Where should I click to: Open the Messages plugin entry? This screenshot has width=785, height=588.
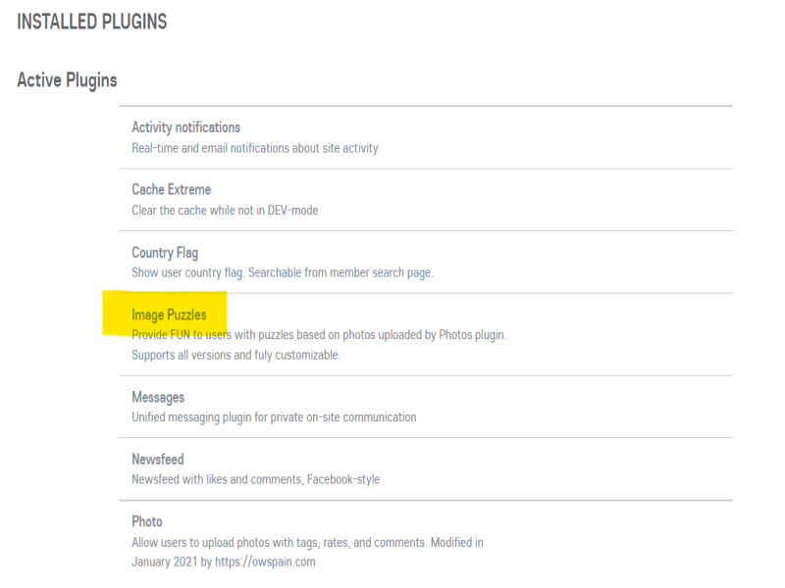(x=158, y=397)
